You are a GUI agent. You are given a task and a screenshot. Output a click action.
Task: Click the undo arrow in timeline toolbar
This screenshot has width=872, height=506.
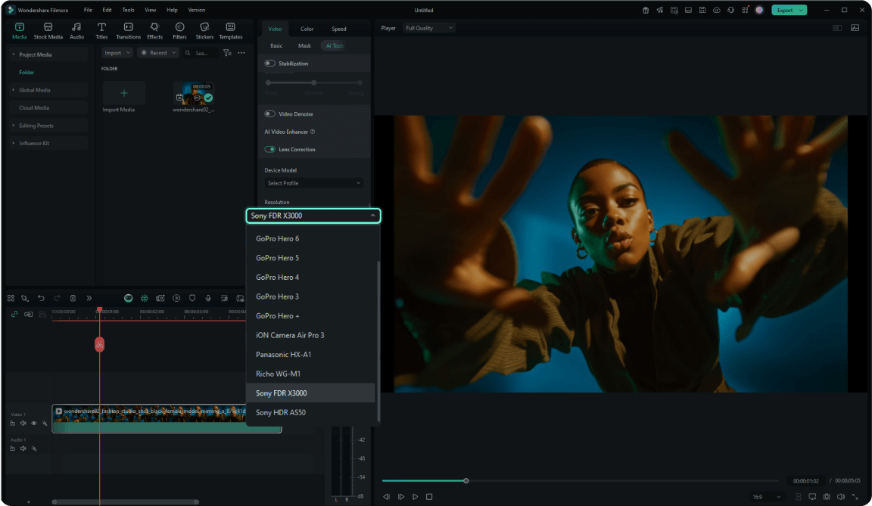pos(41,298)
